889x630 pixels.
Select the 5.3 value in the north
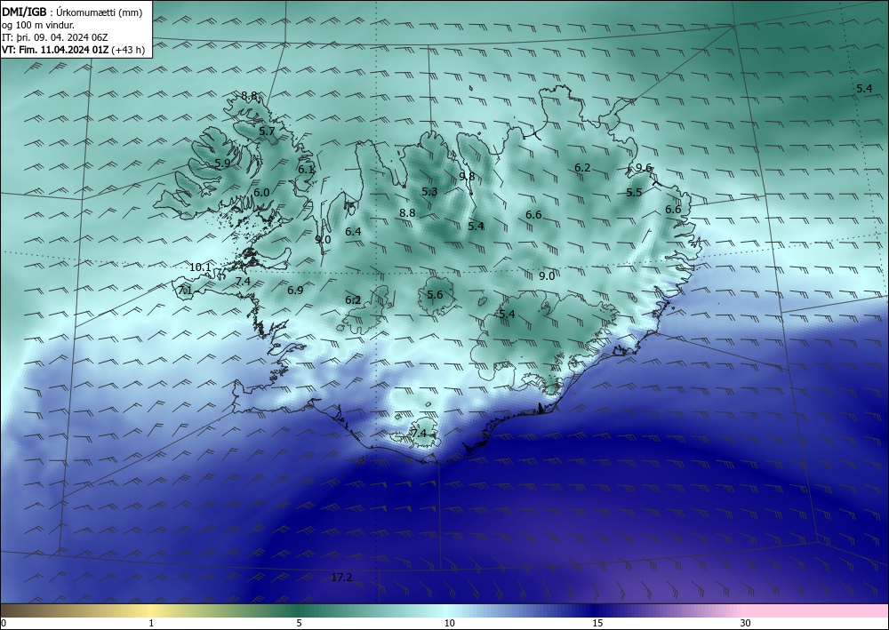pyautogui.click(x=429, y=192)
